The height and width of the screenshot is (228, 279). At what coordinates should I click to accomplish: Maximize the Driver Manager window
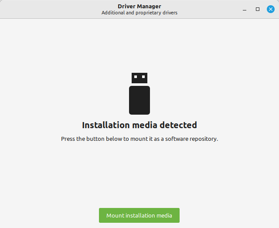click(x=258, y=9)
